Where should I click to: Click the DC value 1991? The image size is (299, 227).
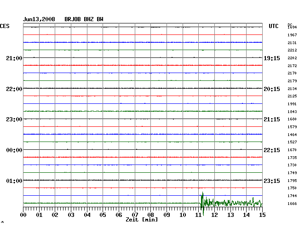click(292, 104)
